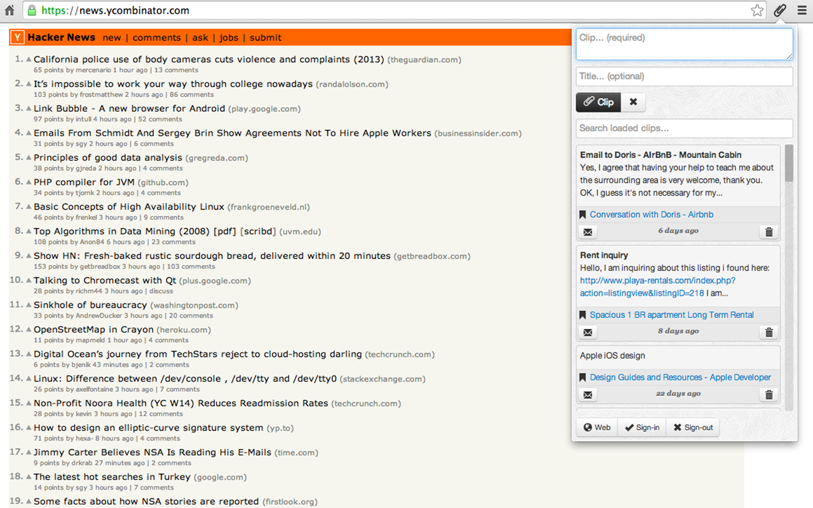Open Some facts about NSA stories link
The height and width of the screenshot is (508, 813).
[146, 502]
